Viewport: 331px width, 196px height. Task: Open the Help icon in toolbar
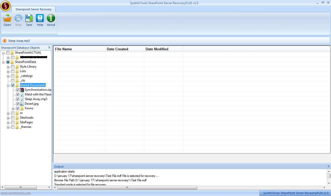tap(40, 18)
